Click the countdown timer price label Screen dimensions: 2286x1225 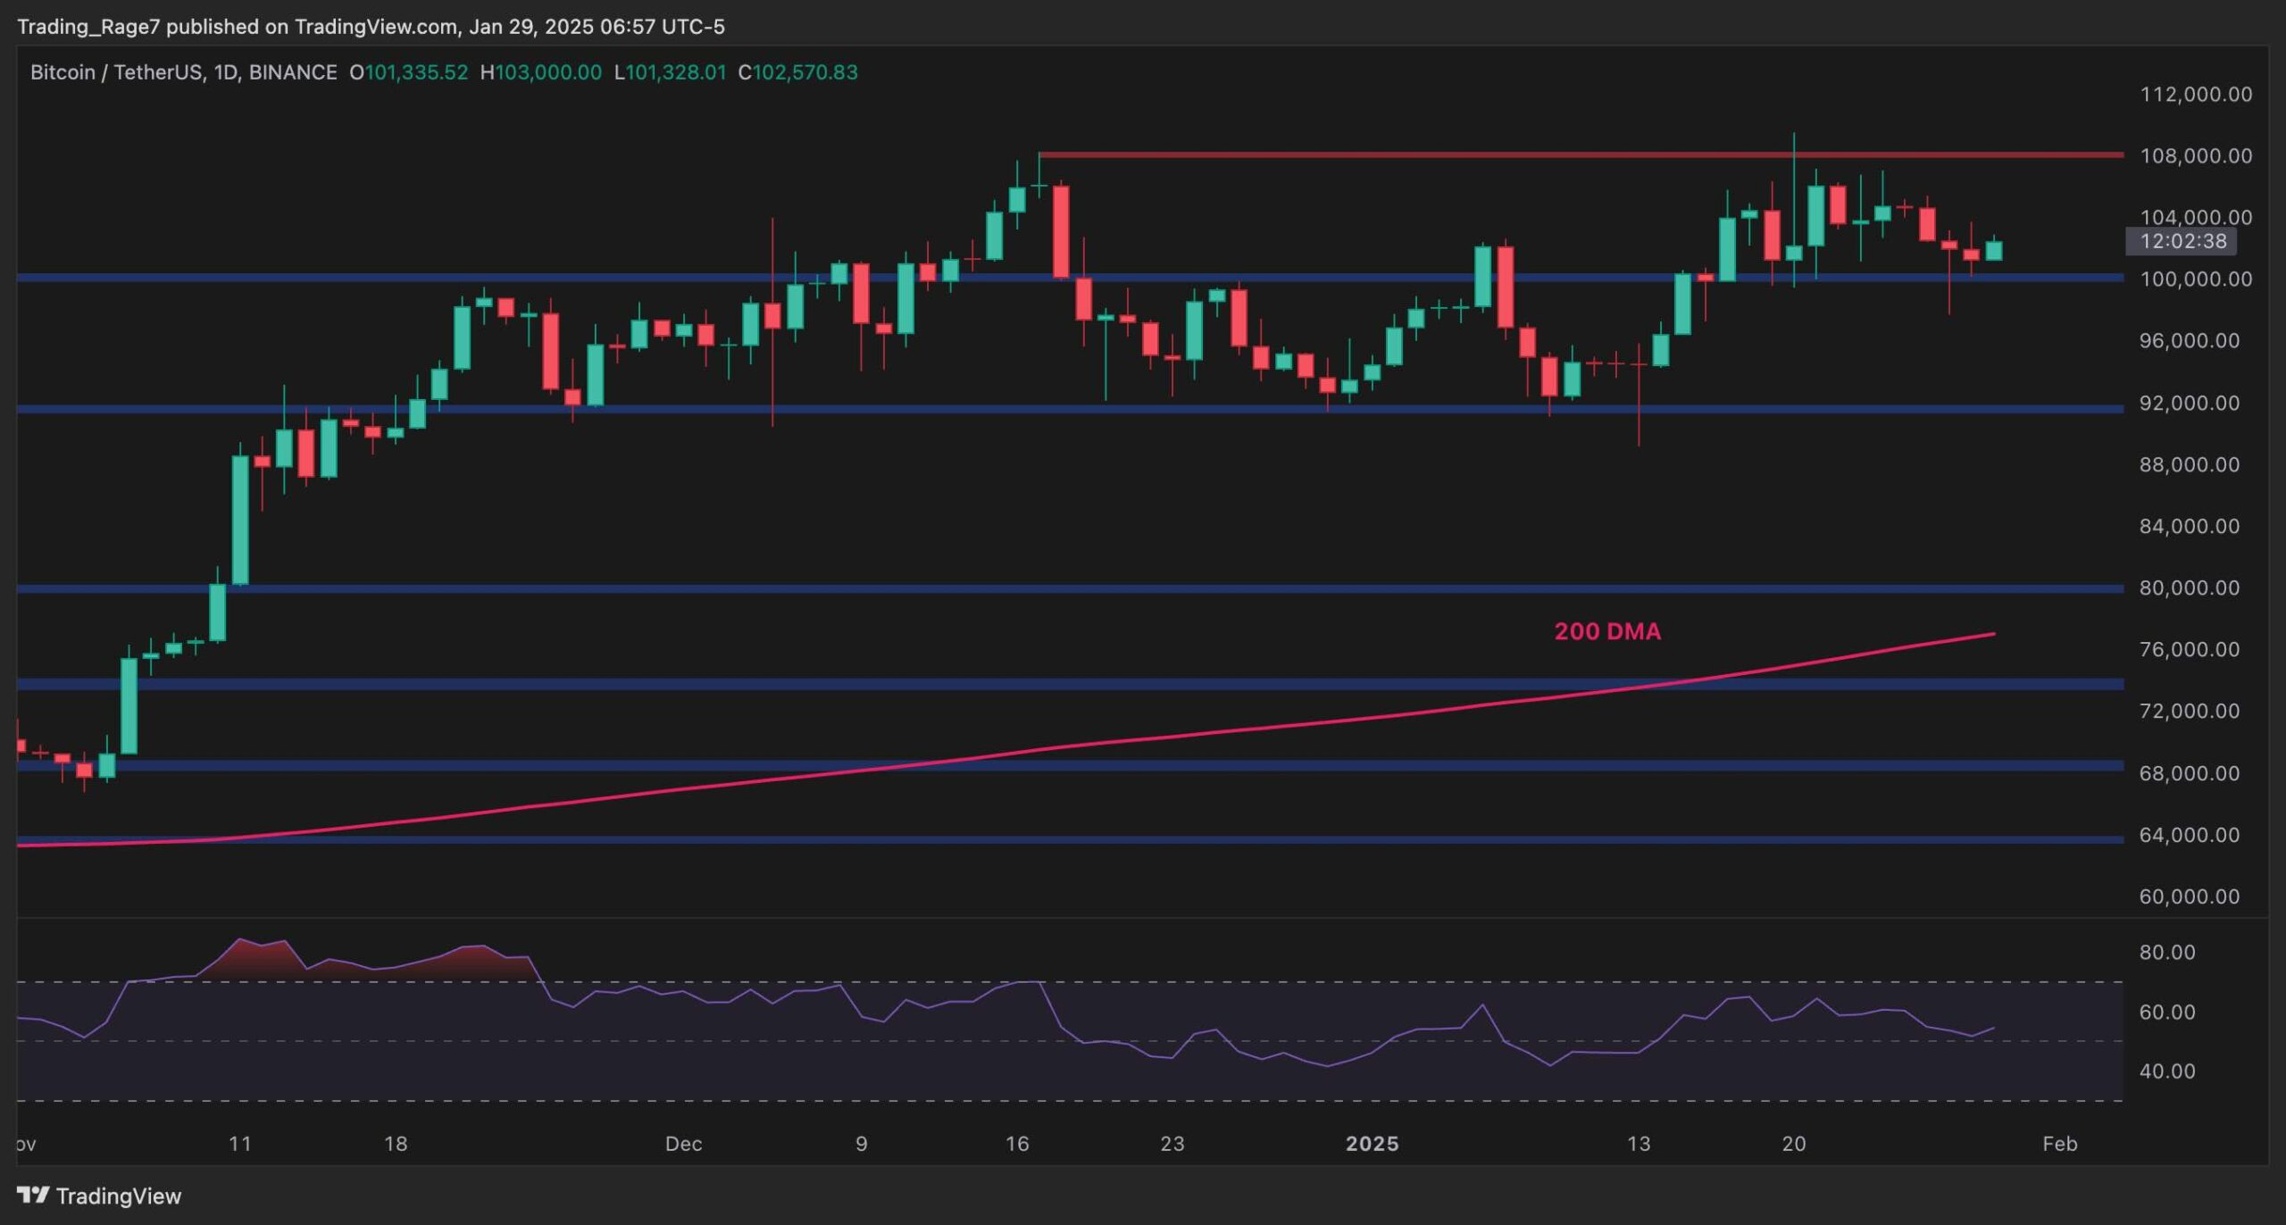click(x=2182, y=241)
